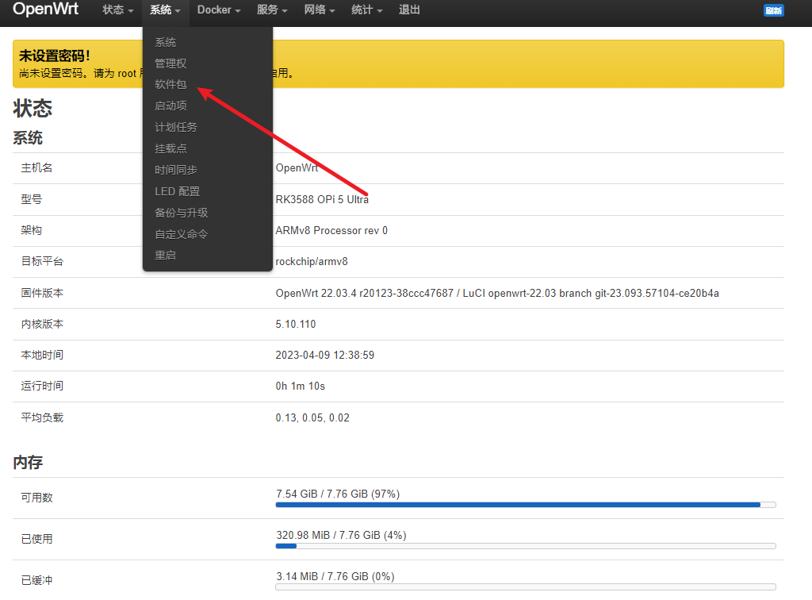The width and height of the screenshot is (812, 600).
Task: Click load average 0.13, 0.05, 0.02
Action: pyautogui.click(x=312, y=417)
